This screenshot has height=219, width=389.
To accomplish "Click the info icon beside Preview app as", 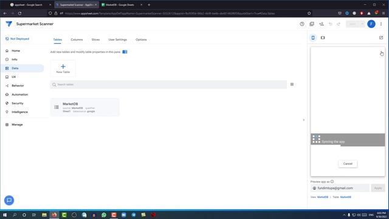I will 332,181.
